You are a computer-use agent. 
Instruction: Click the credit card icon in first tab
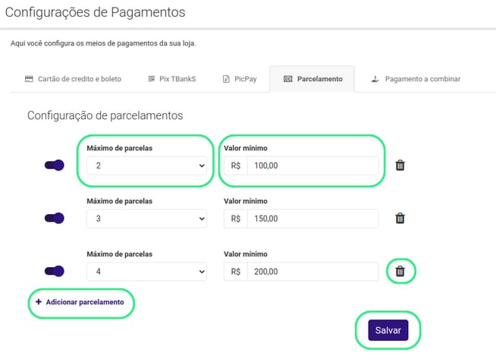coord(29,79)
